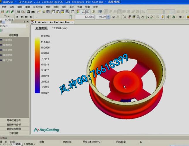Screen dimensions: 189x146
Task: Open the 帮助 menu
Action: (x=87, y=7)
